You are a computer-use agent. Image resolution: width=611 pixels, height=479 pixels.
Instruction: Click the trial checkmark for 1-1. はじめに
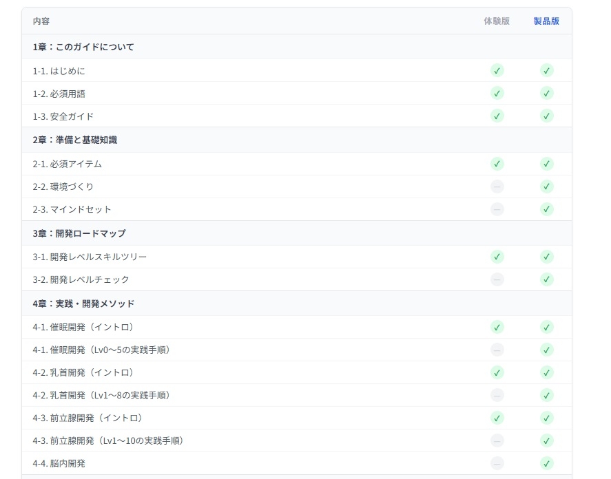click(497, 70)
